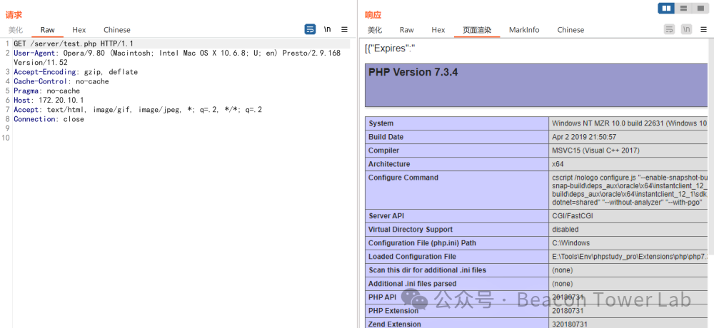Screen dimensions: 714x328
Task: Select side-by-side split layout icon
Action: click(666, 8)
